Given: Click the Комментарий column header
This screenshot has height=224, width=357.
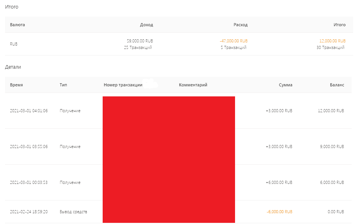Looking at the screenshot, I should click(x=193, y=85).
